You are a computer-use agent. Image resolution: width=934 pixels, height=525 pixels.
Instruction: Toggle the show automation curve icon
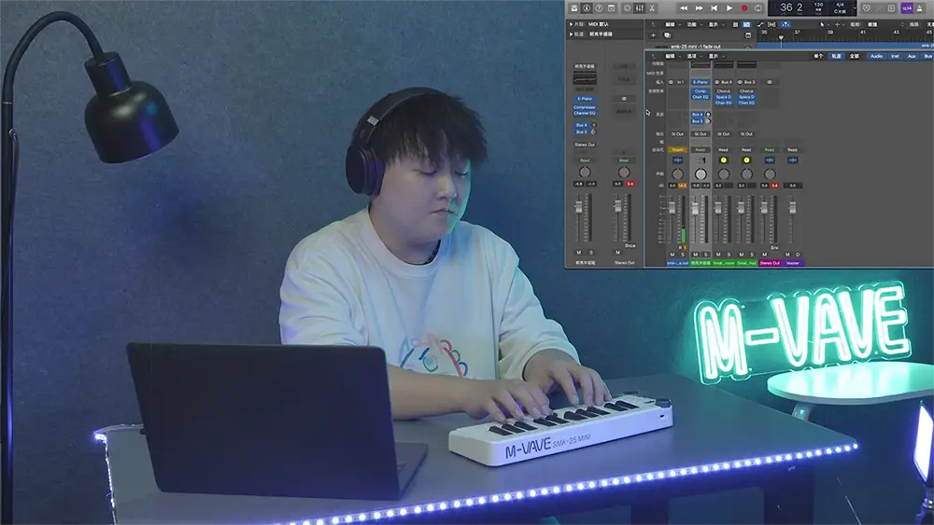pyautogui.click(x=759, y=25)
